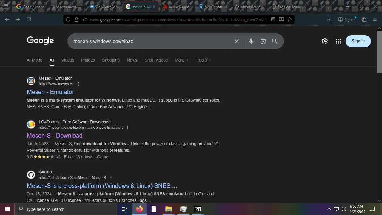Toggle reader view in address bar

pyautogui.click(x=273, y=19)
